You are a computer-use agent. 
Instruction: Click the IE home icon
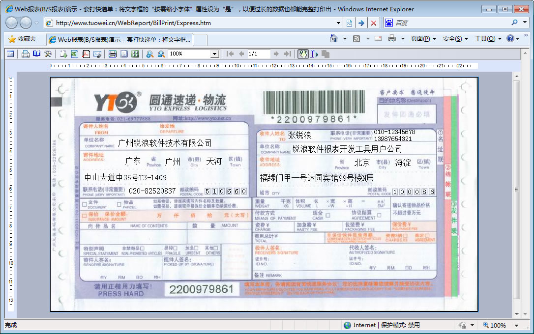[334, 39]
